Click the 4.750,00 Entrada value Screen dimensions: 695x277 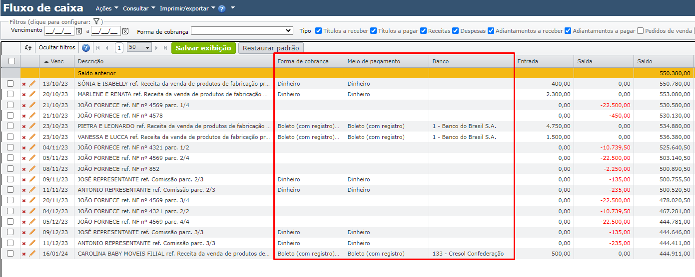pyautogui.click(x=559, y=126)
